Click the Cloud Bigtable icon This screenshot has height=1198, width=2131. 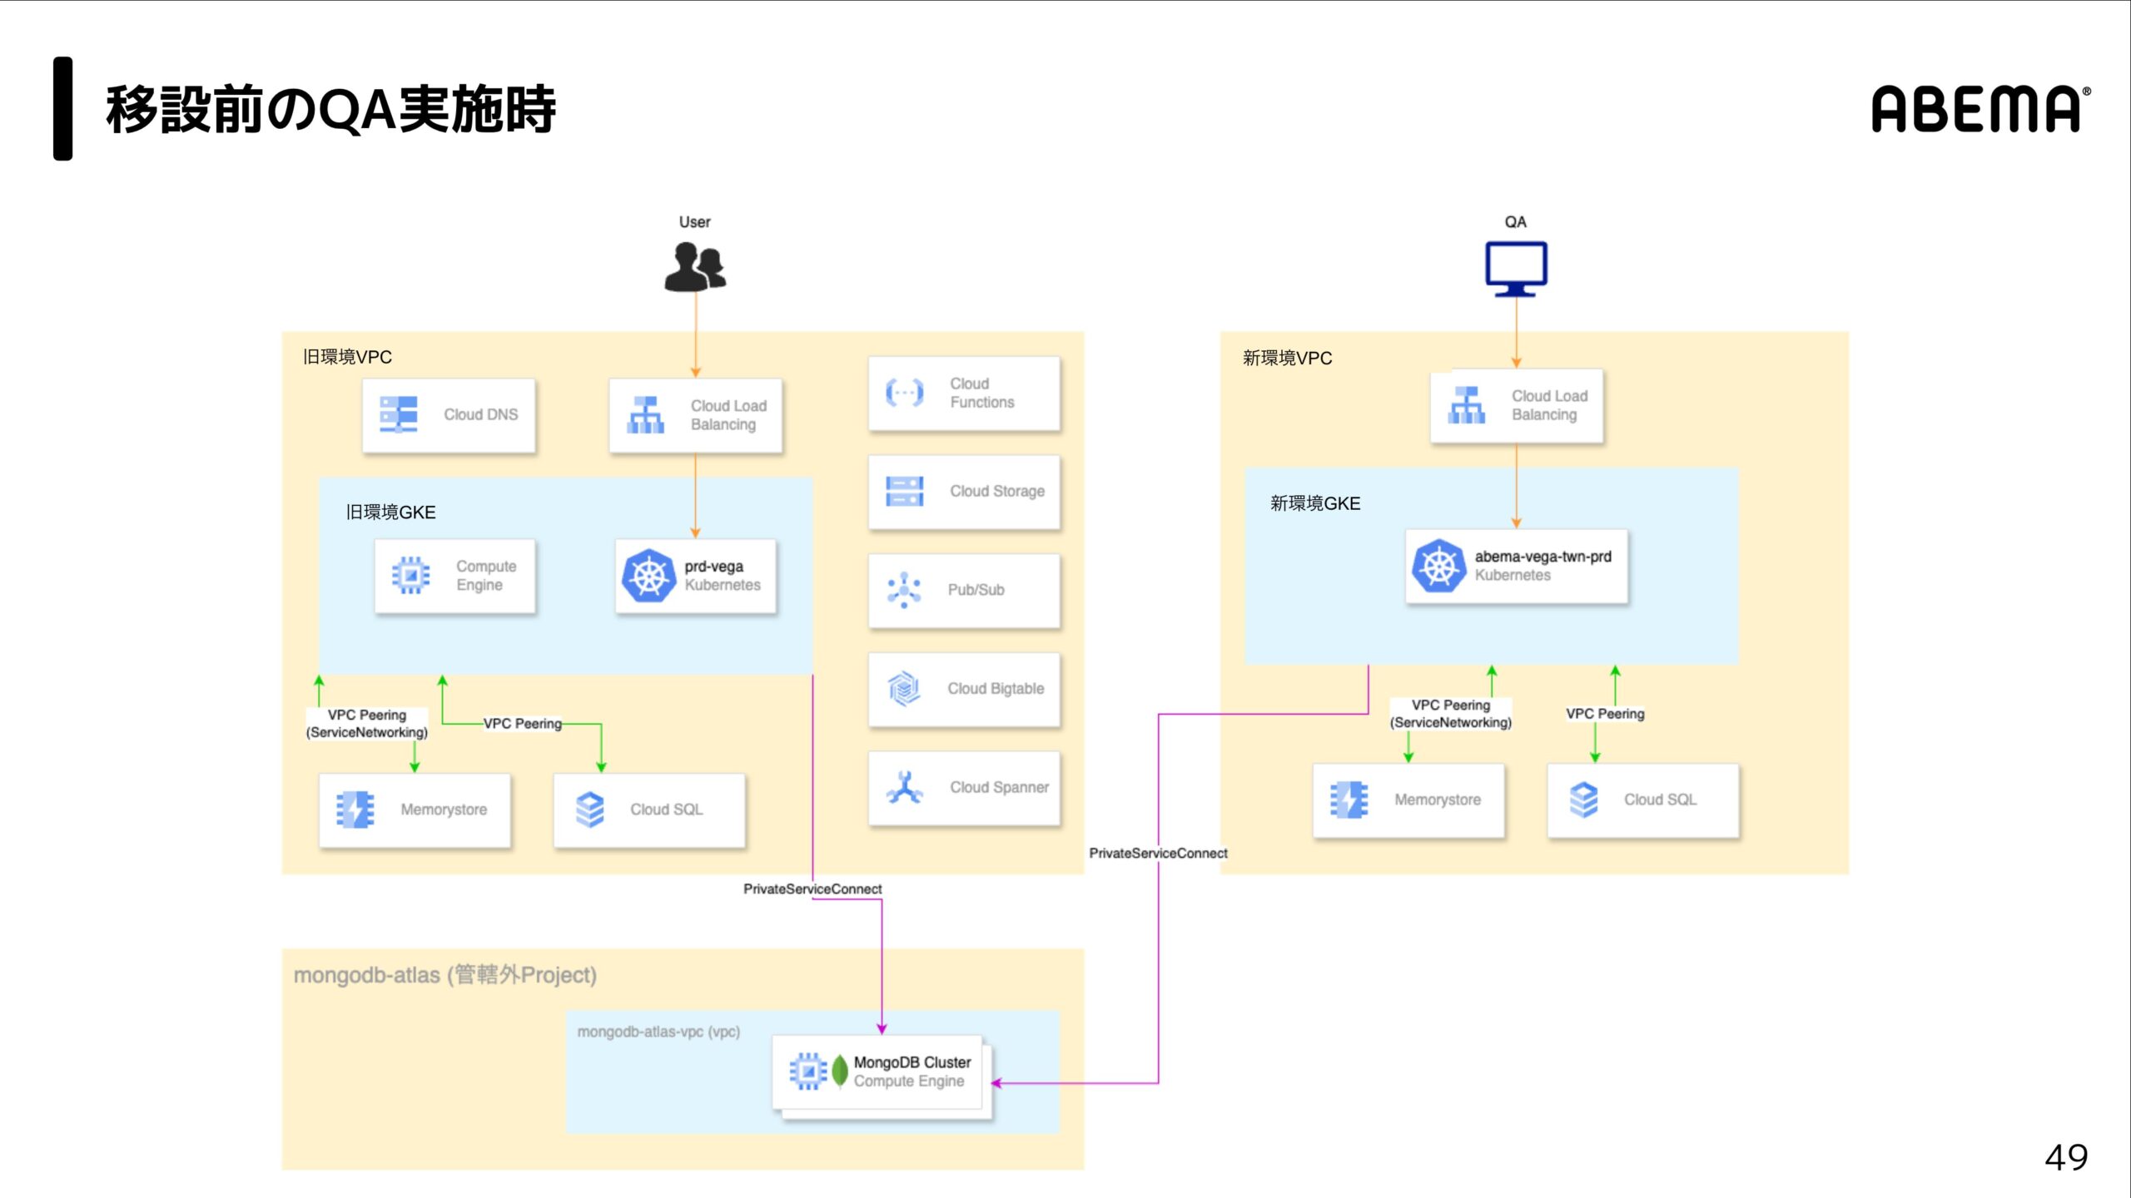904,689
